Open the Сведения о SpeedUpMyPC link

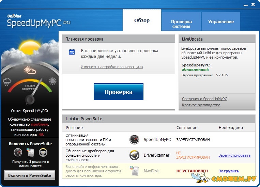204,99
